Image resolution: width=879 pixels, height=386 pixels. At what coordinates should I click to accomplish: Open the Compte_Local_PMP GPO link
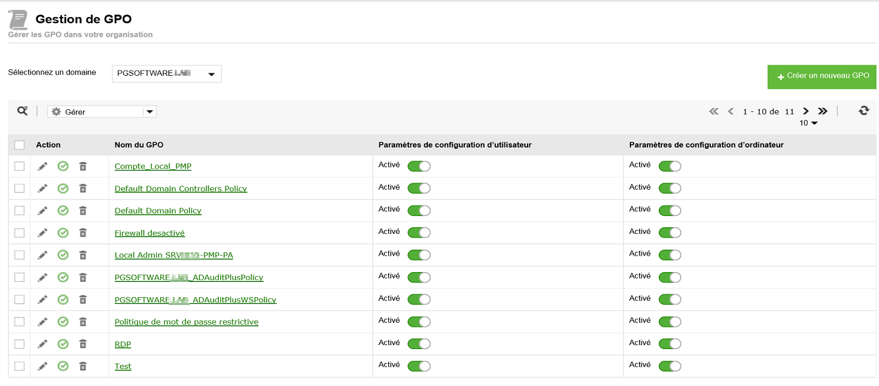153,167
